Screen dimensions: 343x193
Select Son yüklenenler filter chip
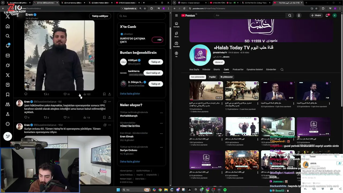(x=198, y=77)
